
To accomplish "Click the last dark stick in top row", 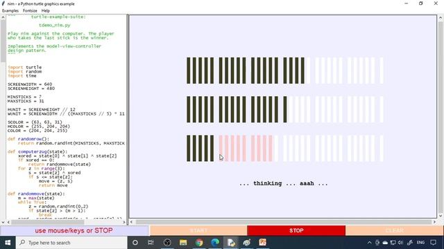I will pyautogui.click(x=302, y=71).
